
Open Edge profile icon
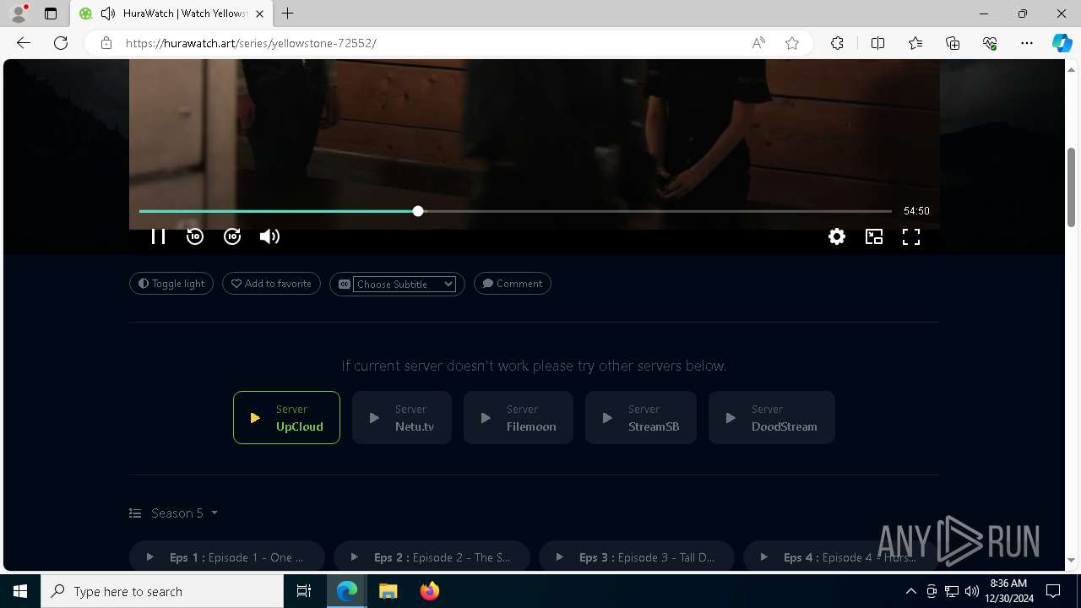[x=19, y=14]
